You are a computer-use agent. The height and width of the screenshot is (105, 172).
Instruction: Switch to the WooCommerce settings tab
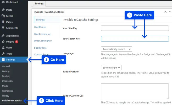click(x=42, y=34)
